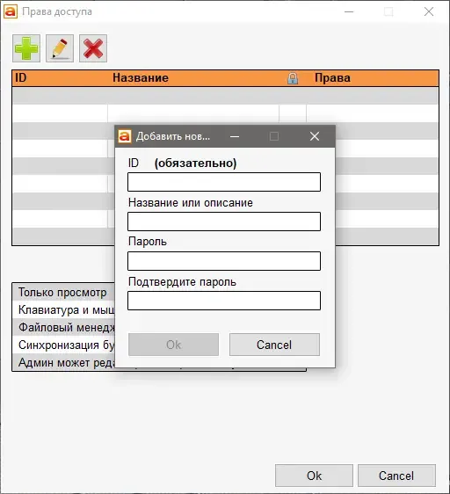Click the Подтвердите пароль input field
This screenshot has height=494, width=450.
click(x=224, y=301)
